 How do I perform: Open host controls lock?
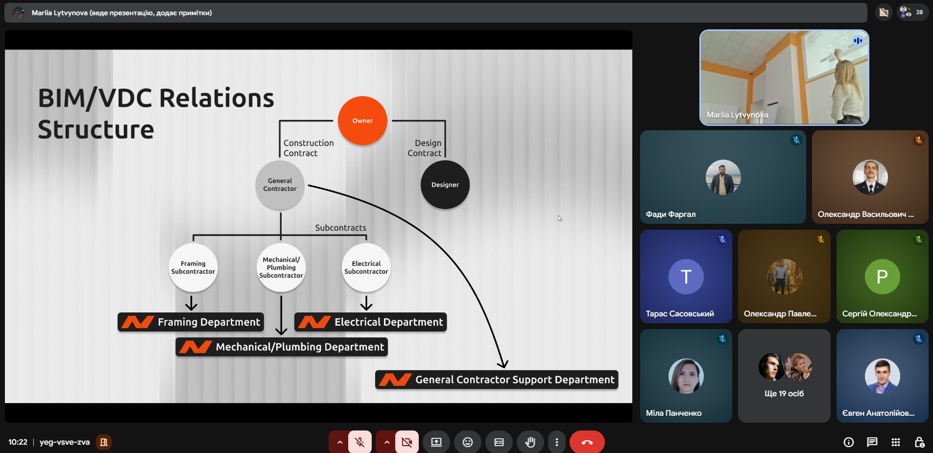919,442
